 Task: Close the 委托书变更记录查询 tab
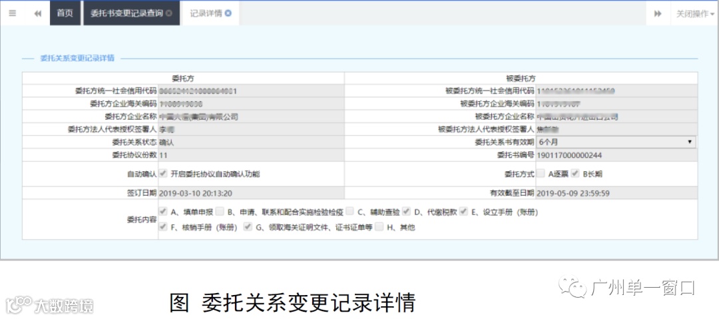168,13
